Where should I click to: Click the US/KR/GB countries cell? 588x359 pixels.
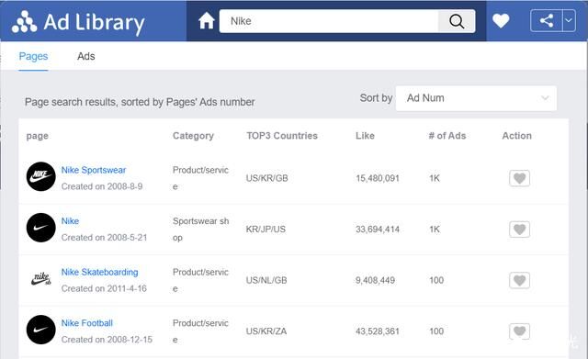click(x=267, y=178)
